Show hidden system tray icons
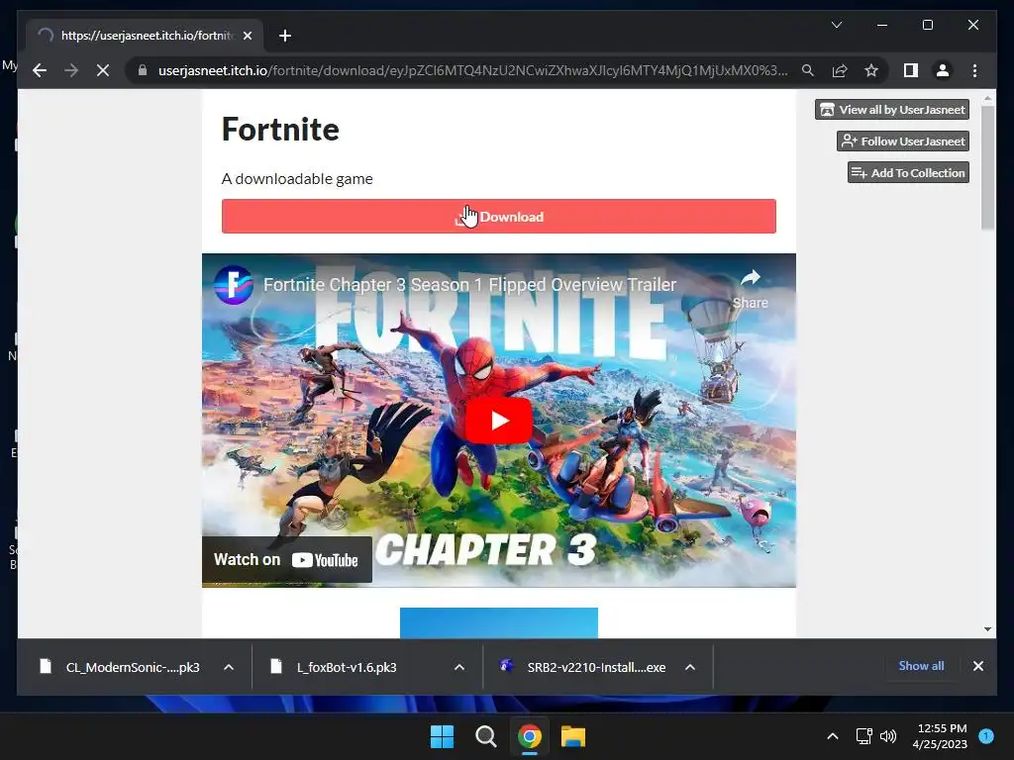This screenshot has width=1014, height=760. (832, 736)
